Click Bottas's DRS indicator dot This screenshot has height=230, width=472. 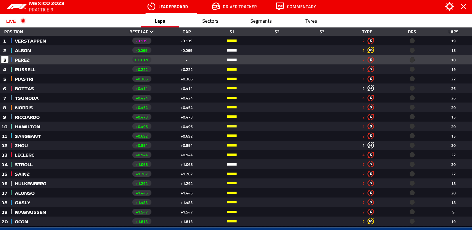pos(412,88)
